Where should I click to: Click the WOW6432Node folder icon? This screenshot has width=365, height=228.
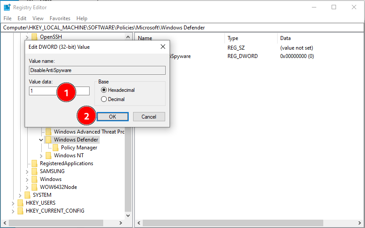click(x=34, y=187)
